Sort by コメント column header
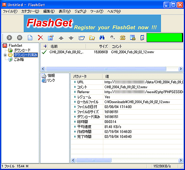185x170 pixels. [x=146, y=46]
